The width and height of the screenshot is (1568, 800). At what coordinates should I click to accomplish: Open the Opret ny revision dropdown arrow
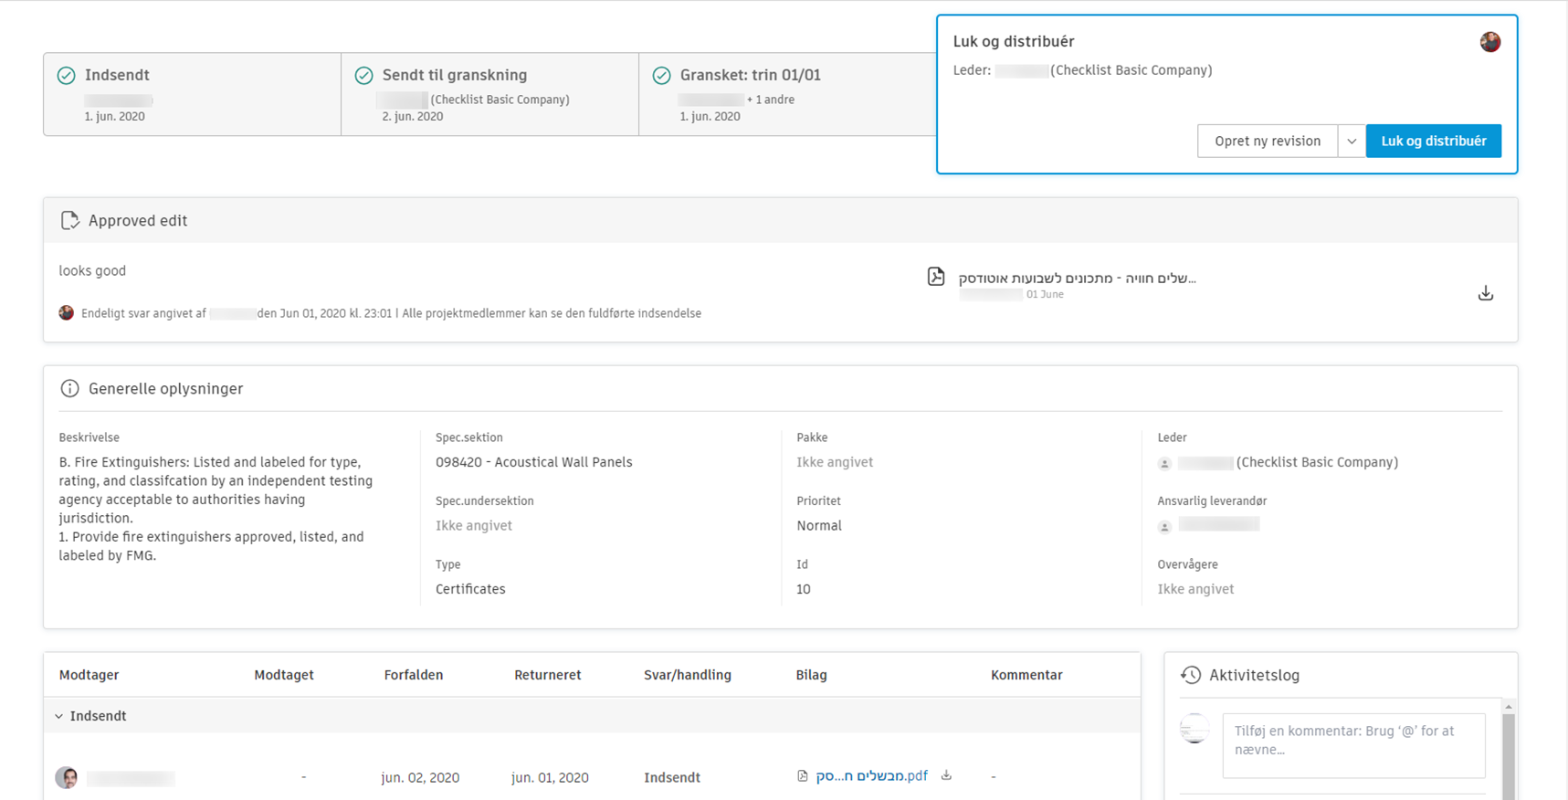(x=1352, y=142)
